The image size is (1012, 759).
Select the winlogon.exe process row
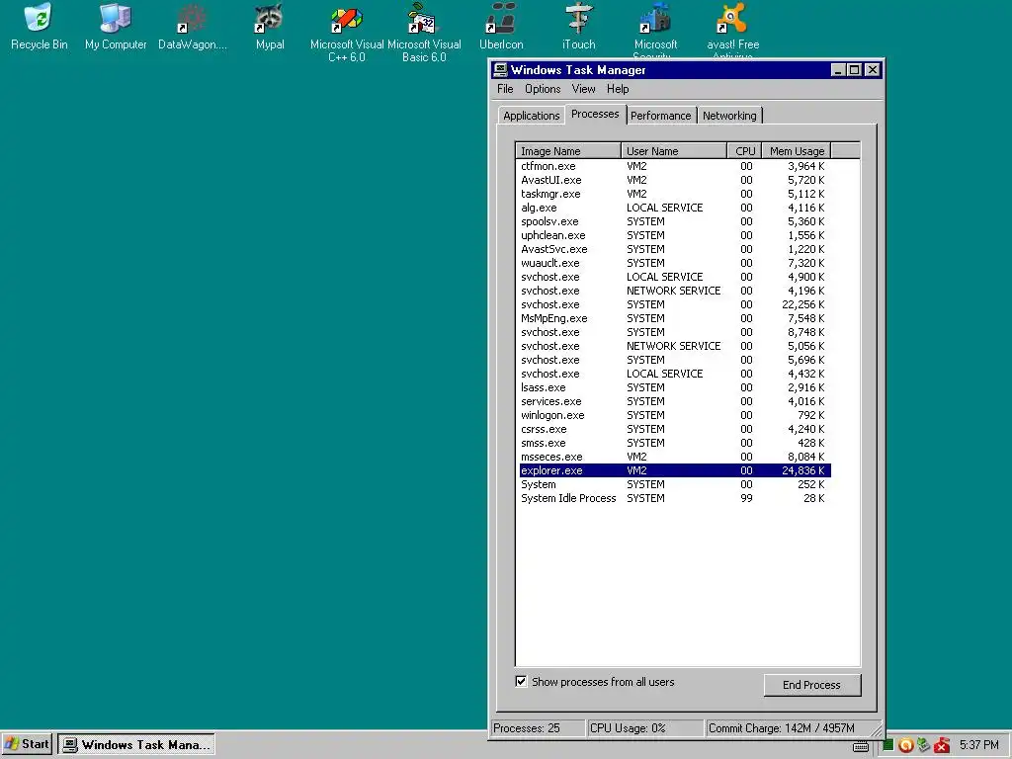click(x=674, y=415)
